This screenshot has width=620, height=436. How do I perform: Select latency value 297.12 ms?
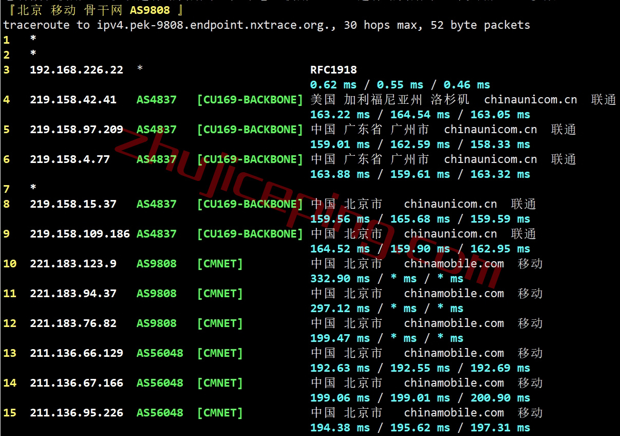click(x=340, y=308)
